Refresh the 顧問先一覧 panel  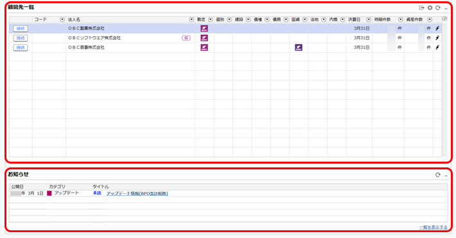[x=438, y=8]
